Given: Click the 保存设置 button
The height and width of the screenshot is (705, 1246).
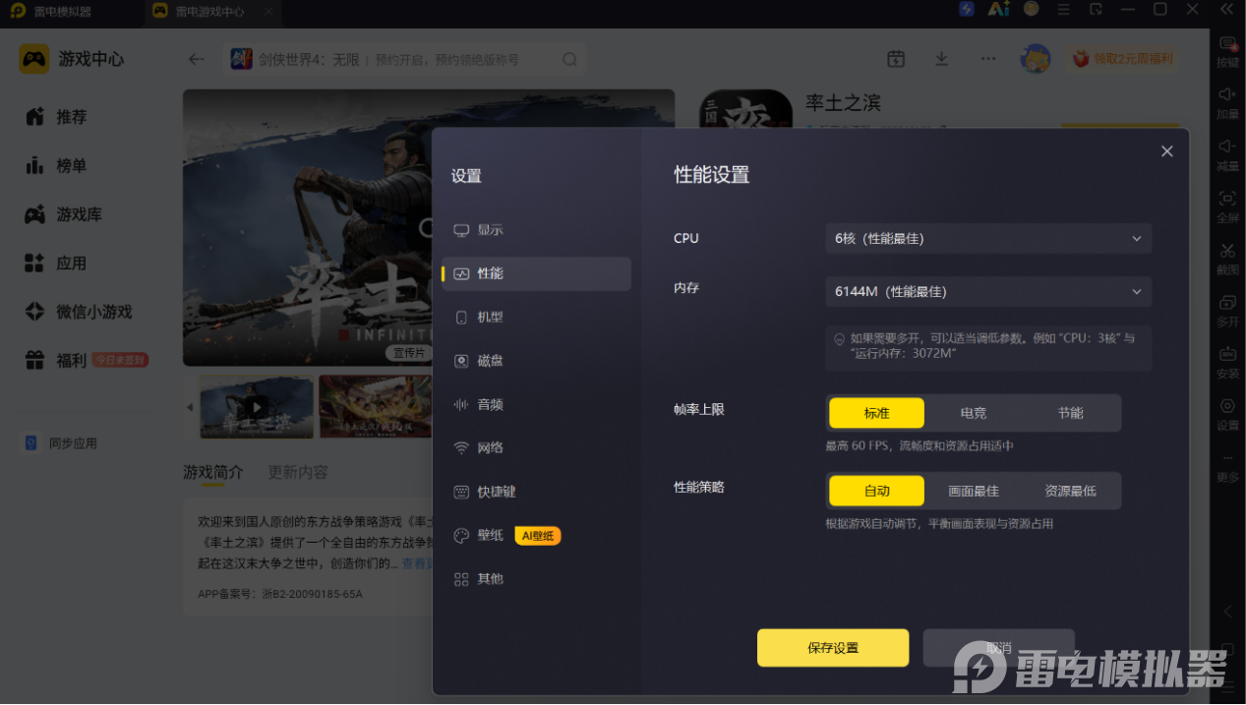Looking at the screenshot, I should (x=833, y=648).
